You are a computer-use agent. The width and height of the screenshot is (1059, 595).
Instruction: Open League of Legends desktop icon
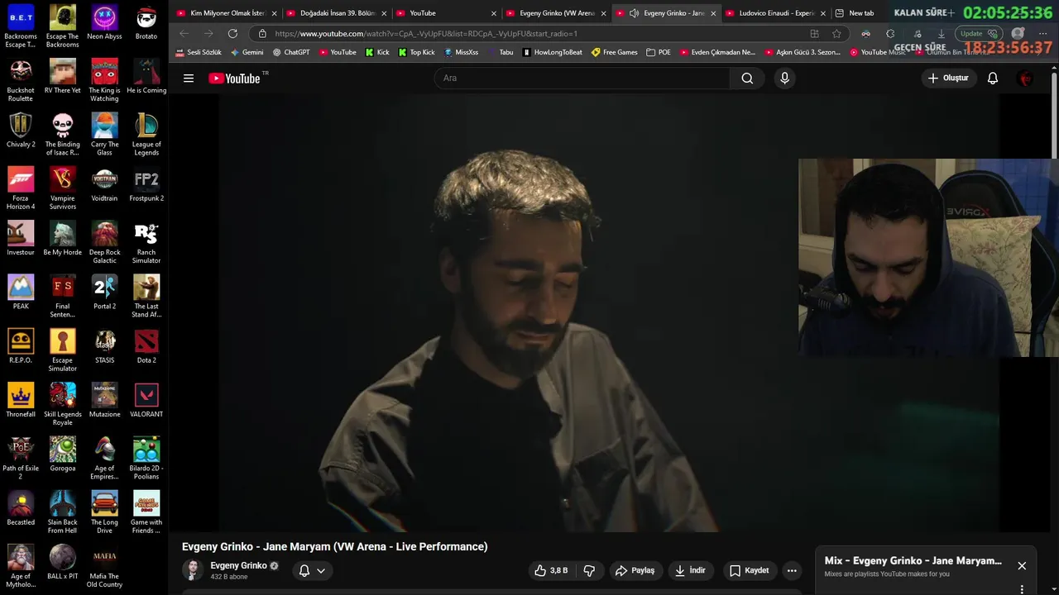146,135
